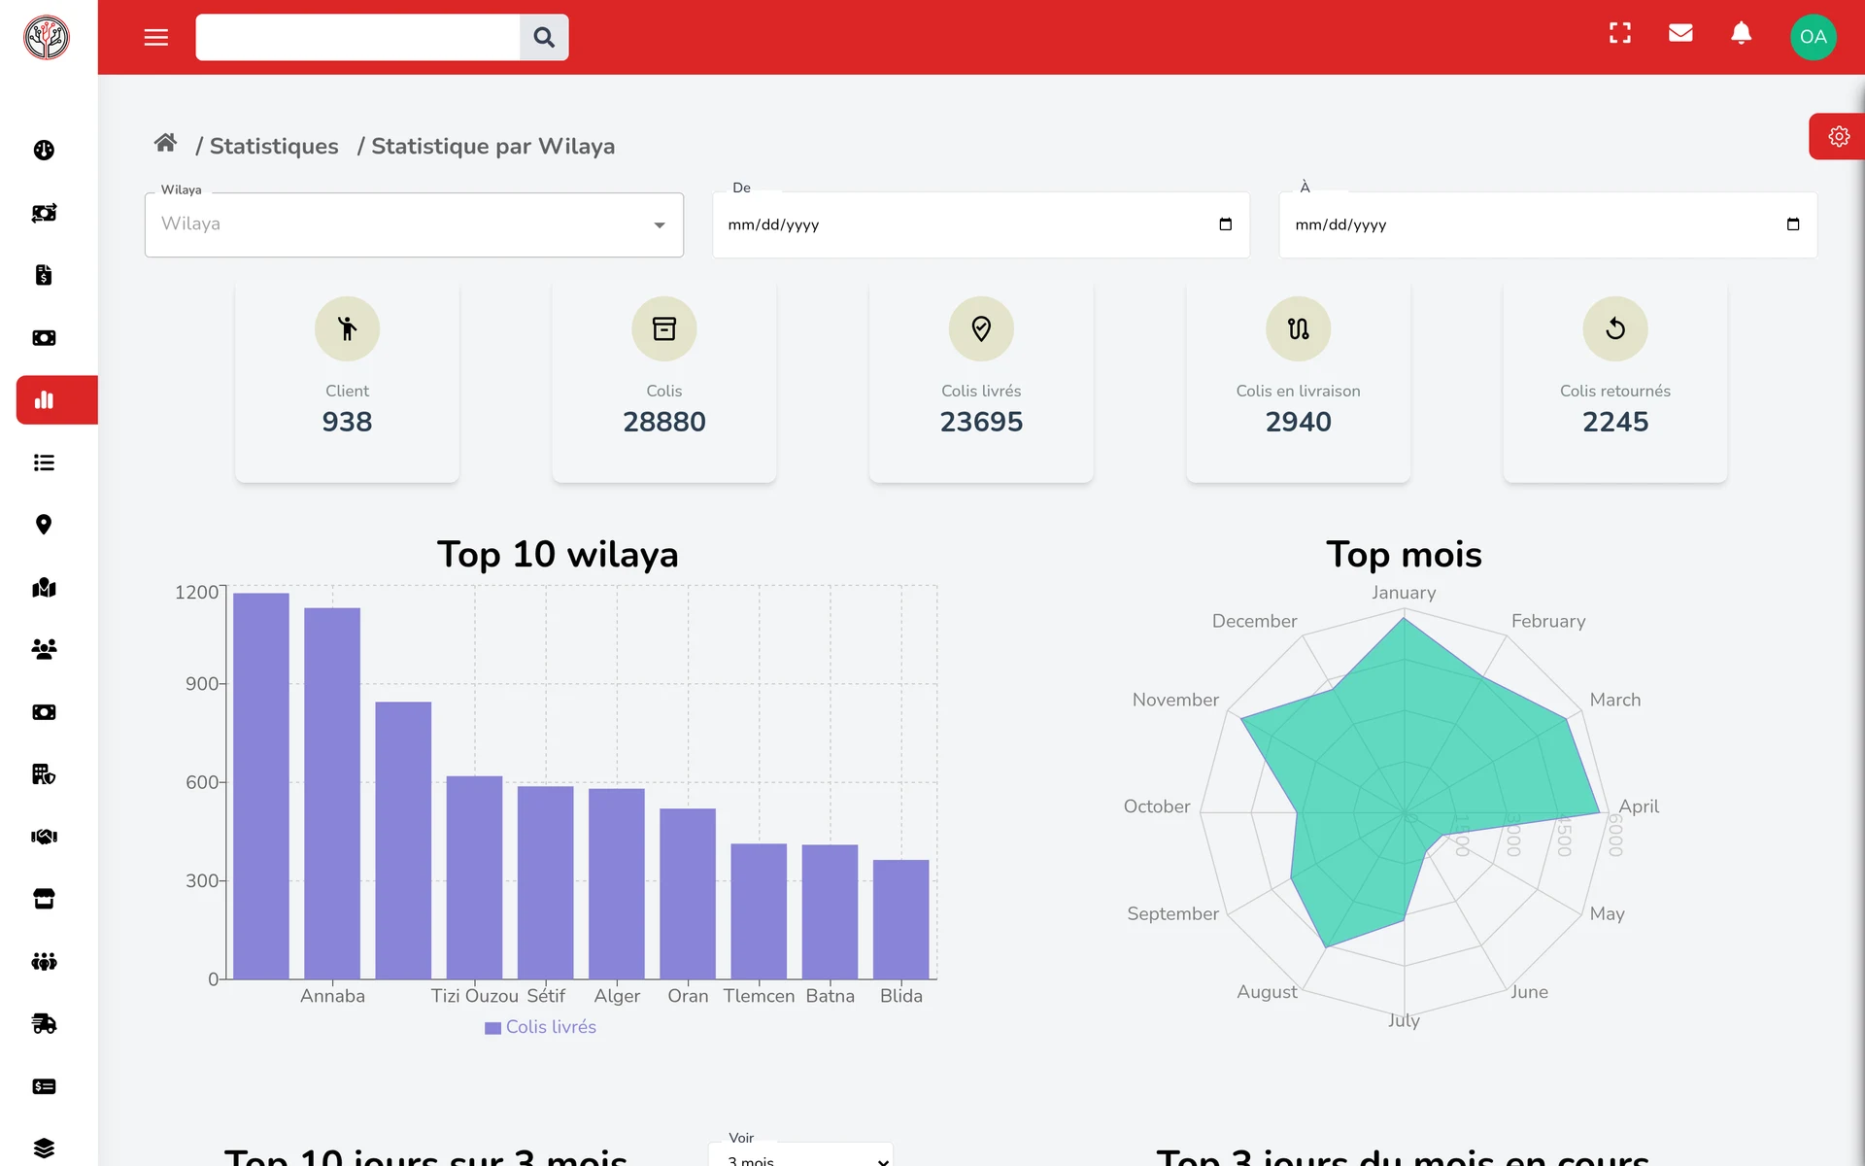Open the À date calendar picker
The width and height of the screenshot is (1865, 1166).
click(x=1792, y=224)
